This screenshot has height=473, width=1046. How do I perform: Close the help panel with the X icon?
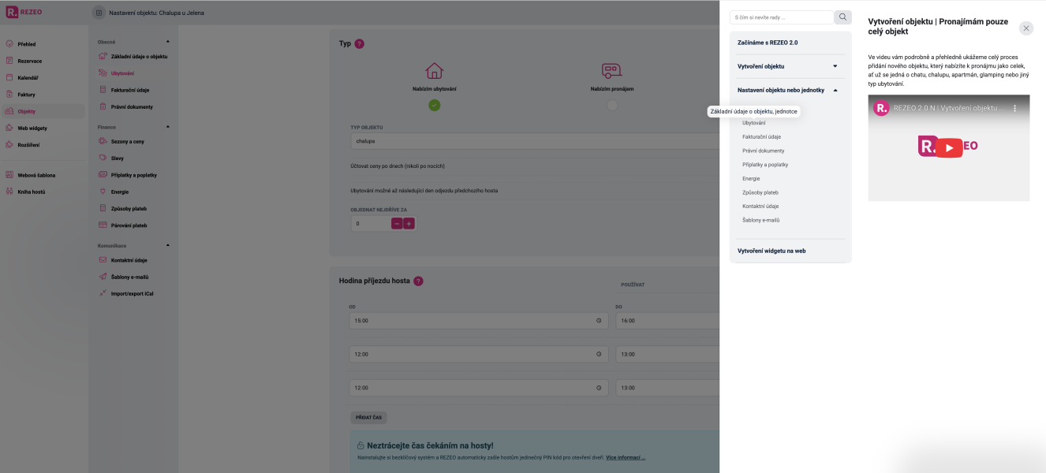(1025, 28)
